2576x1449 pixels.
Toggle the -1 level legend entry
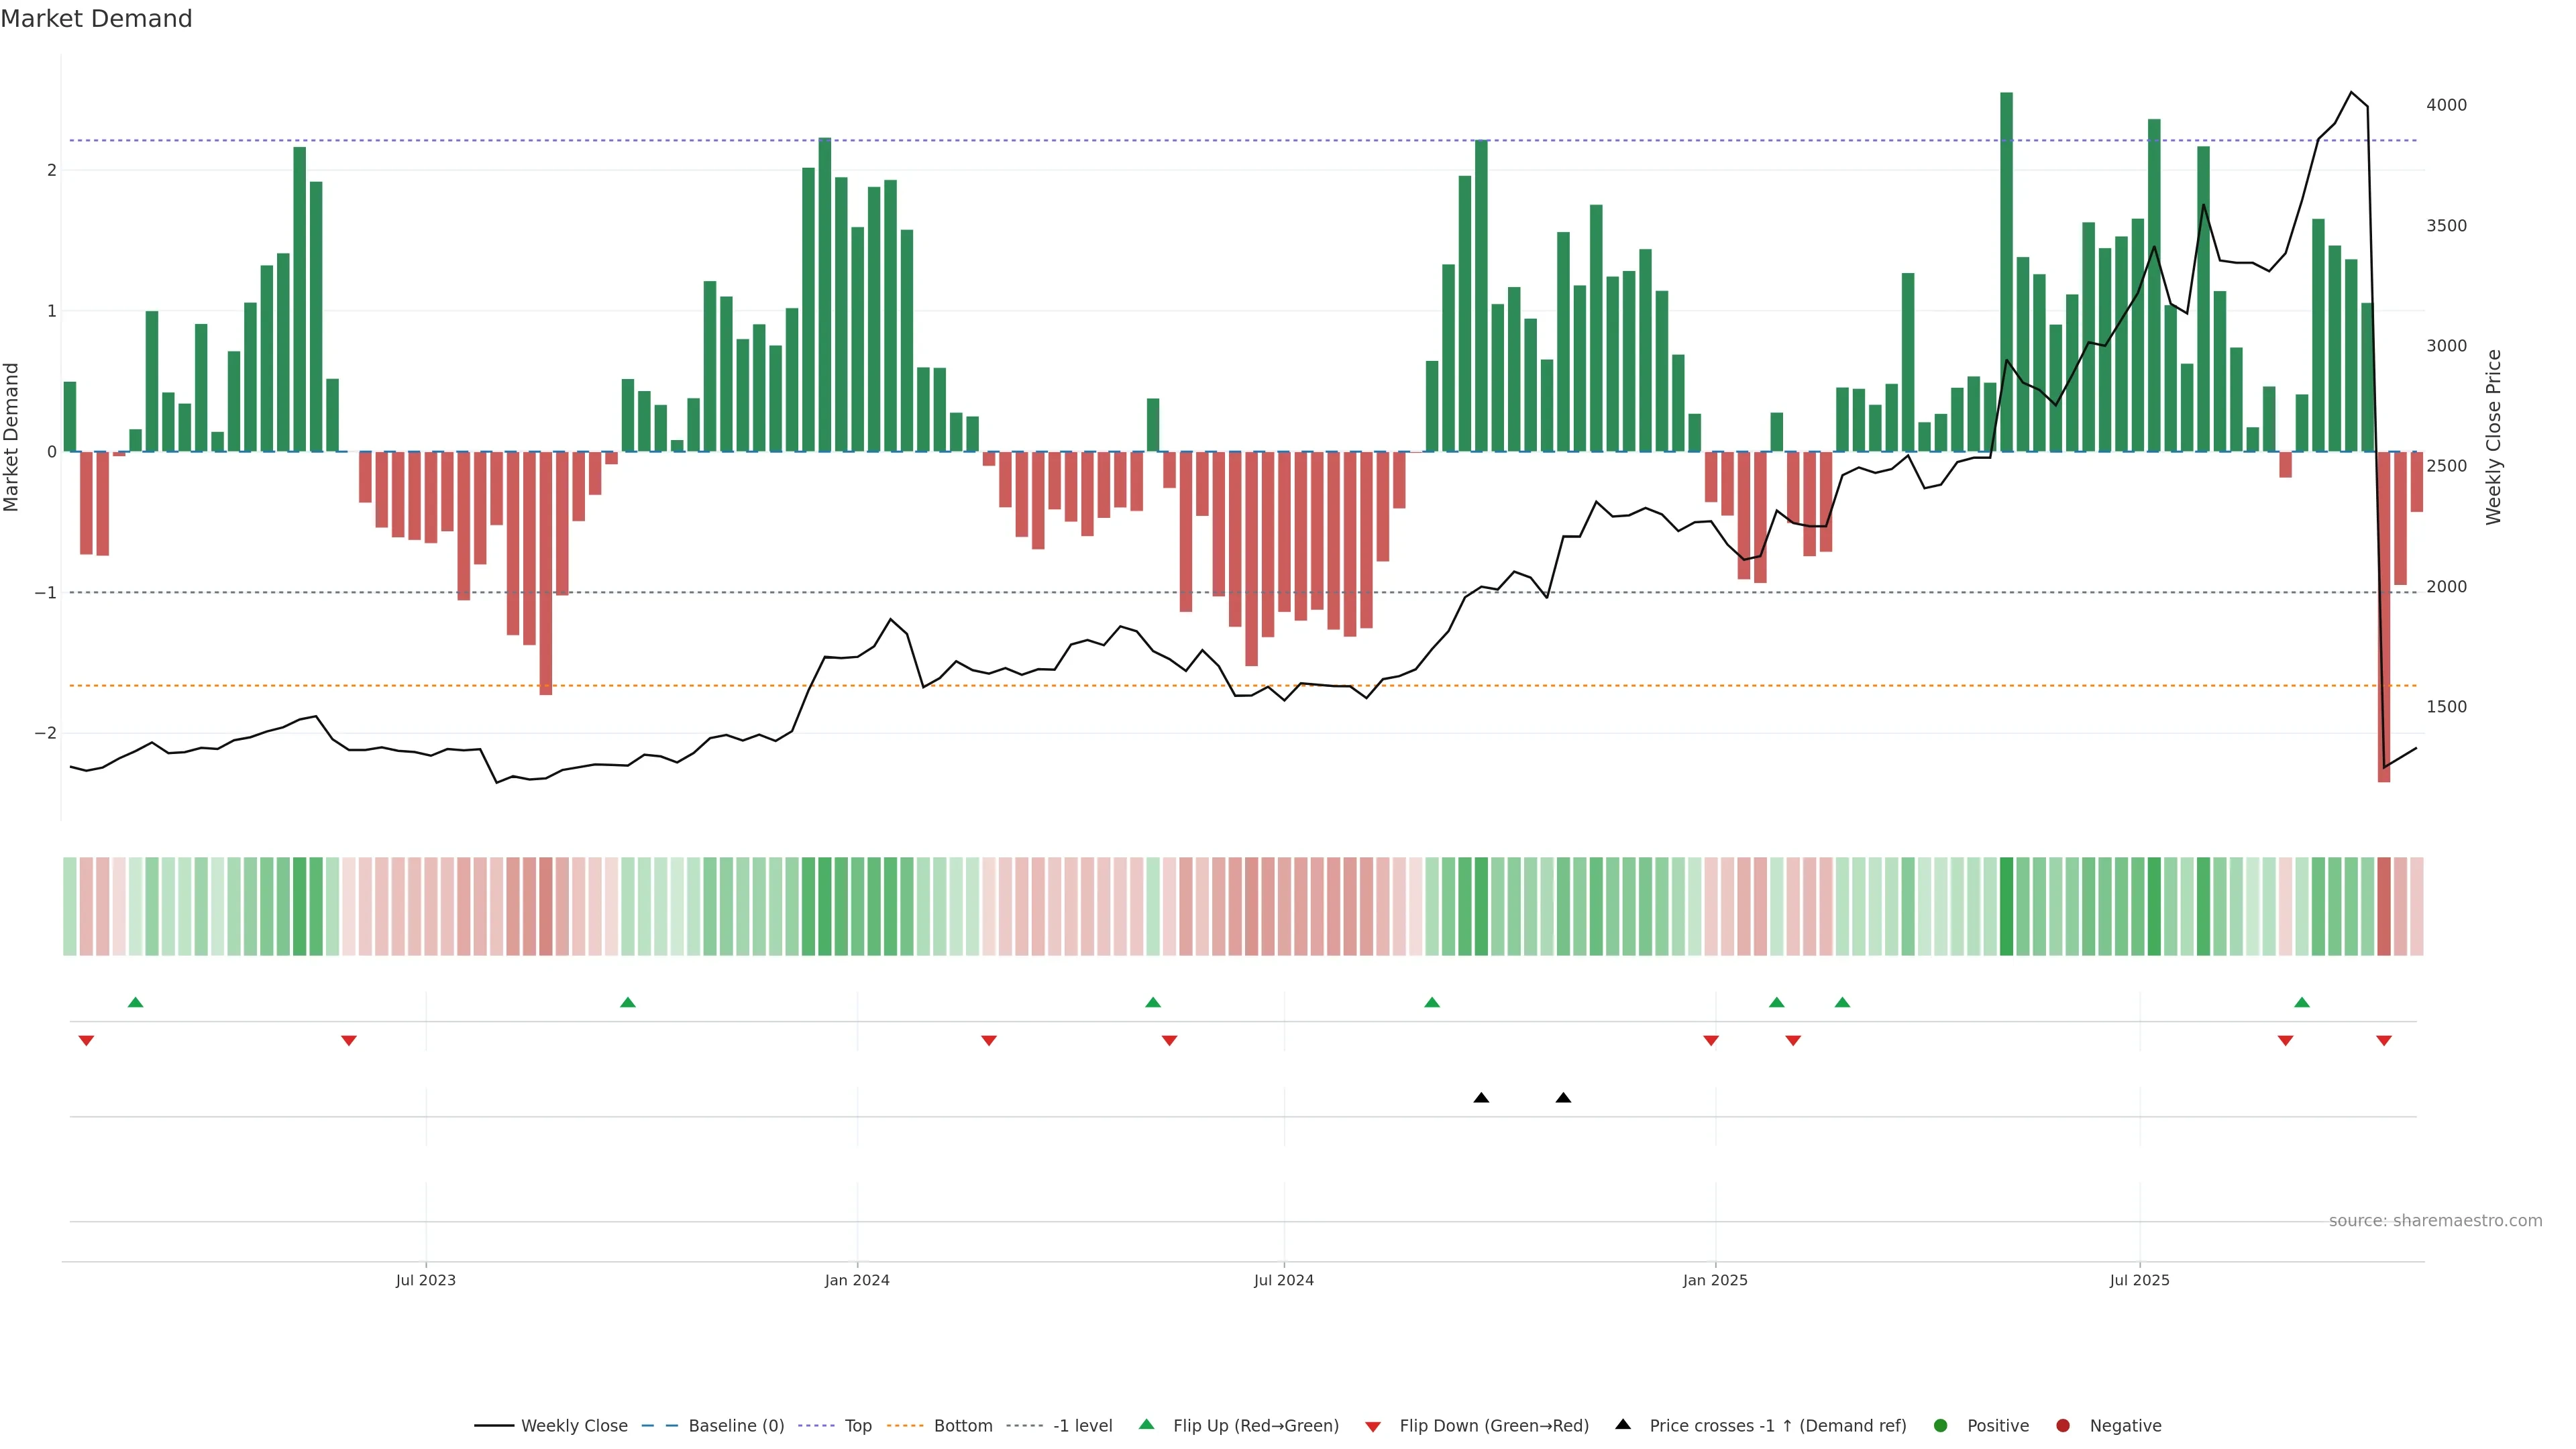tap(1082, 1425)
